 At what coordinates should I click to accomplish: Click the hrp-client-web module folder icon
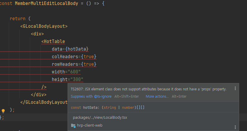[x=73, y=125]
